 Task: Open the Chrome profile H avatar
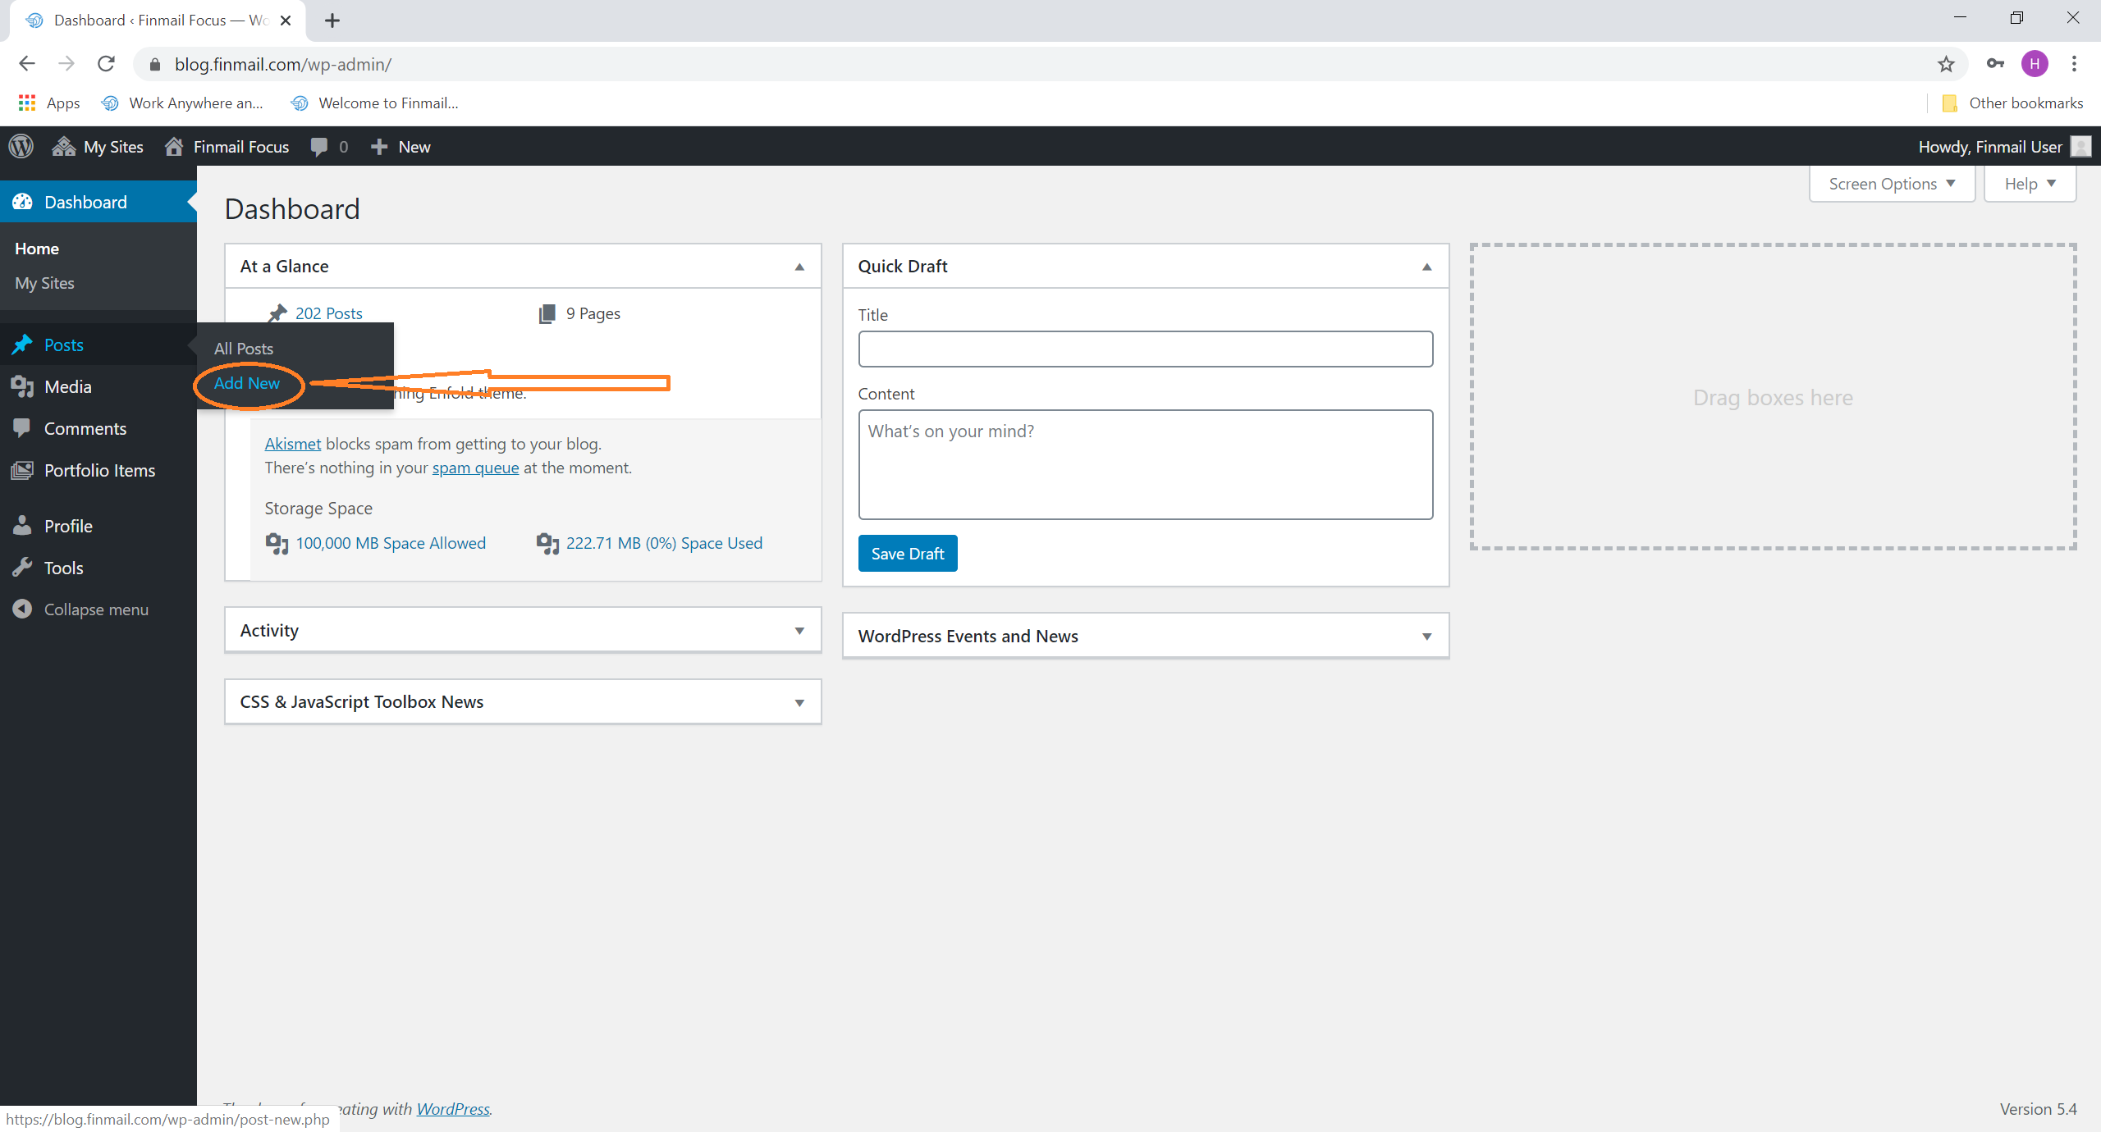click(2035, 63)
